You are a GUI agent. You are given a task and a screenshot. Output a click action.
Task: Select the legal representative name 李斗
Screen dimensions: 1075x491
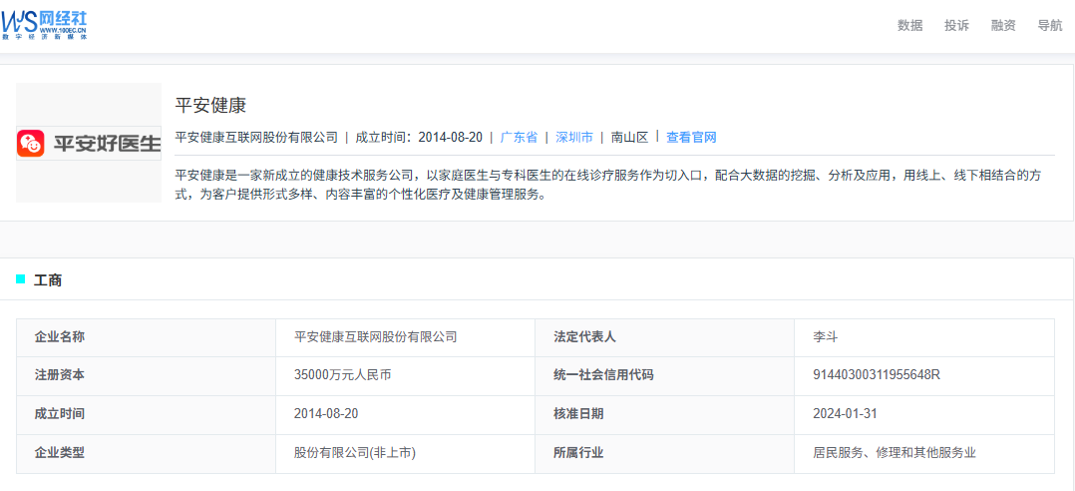(x=826, y=337)
